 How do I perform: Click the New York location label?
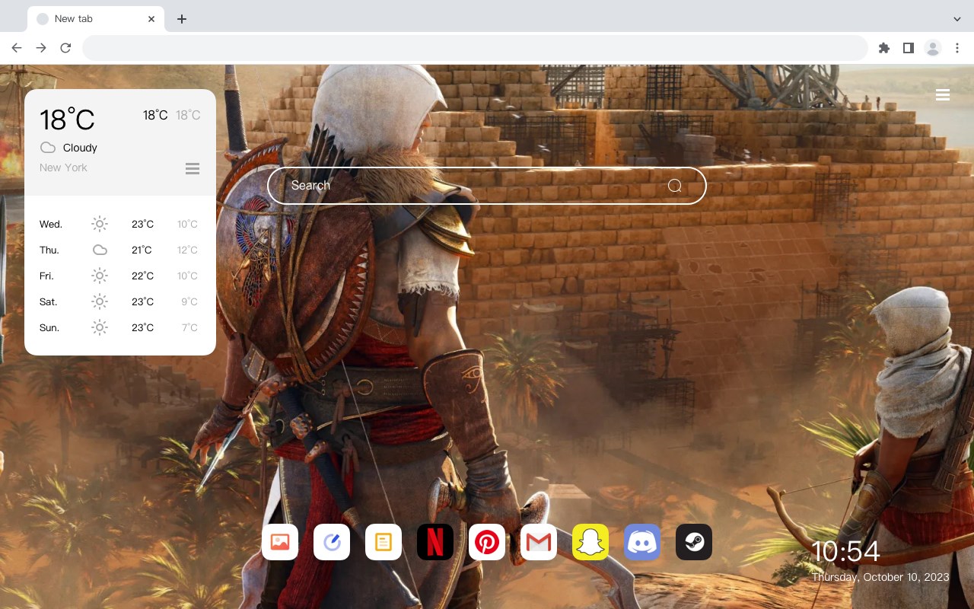tap(63, 167)
